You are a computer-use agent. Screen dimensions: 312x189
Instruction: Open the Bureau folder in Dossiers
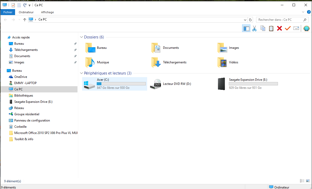pyautogui.click(x=96, y=48)
